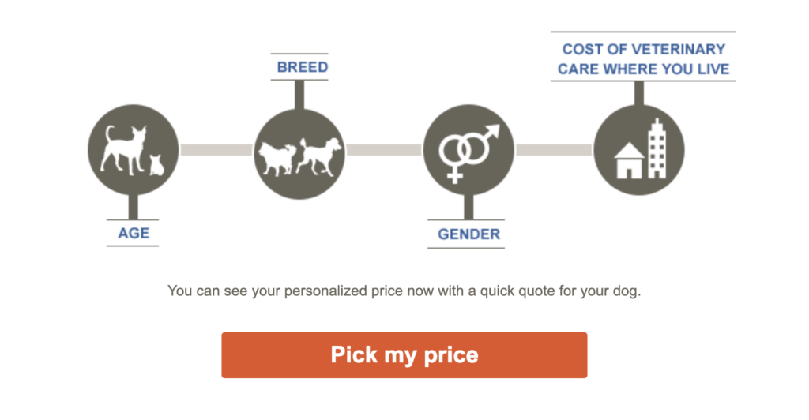The image size is (809, 420).
Task: Click the personalized price sentence text
Action: [404, 291]
